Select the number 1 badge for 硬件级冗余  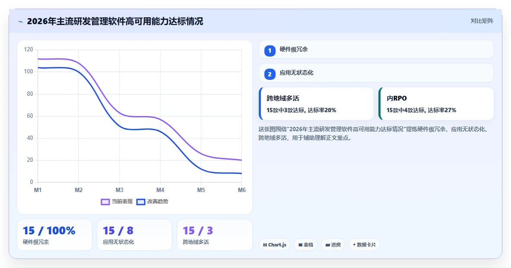[270, 51]
